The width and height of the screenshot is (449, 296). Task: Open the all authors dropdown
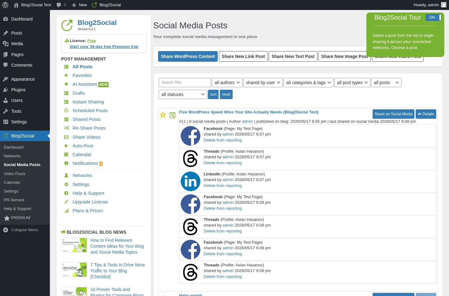227,83
